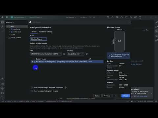
Task: Click the run icon in top toolbar
Action: coord(90,17)
